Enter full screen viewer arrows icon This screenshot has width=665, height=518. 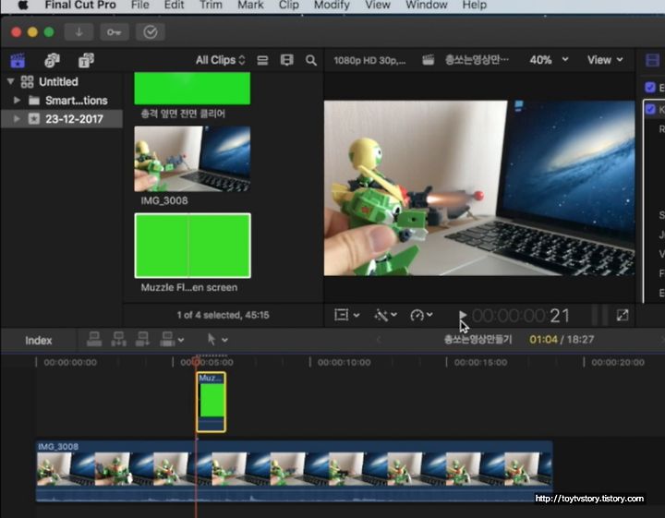623,315
